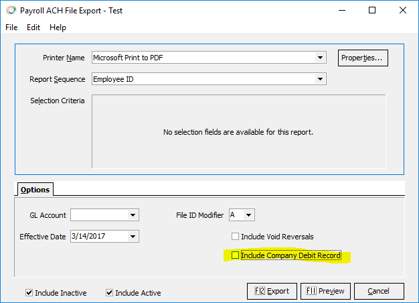Click the F12 Export button
The image size is (419, 303).
point(272,291)
